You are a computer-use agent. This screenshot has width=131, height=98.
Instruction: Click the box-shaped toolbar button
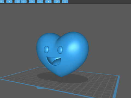tap(32, 2)
